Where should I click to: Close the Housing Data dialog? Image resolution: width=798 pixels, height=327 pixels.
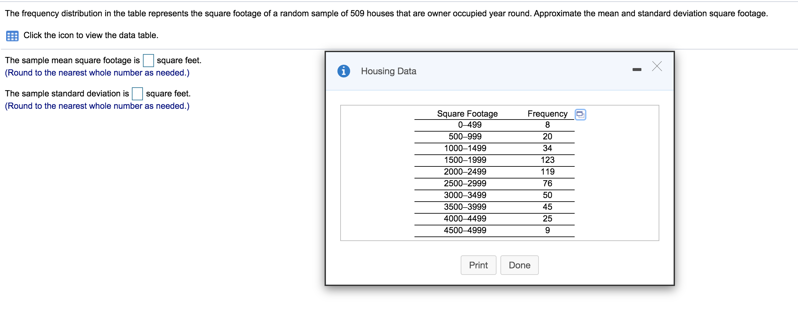pos(657,66)
